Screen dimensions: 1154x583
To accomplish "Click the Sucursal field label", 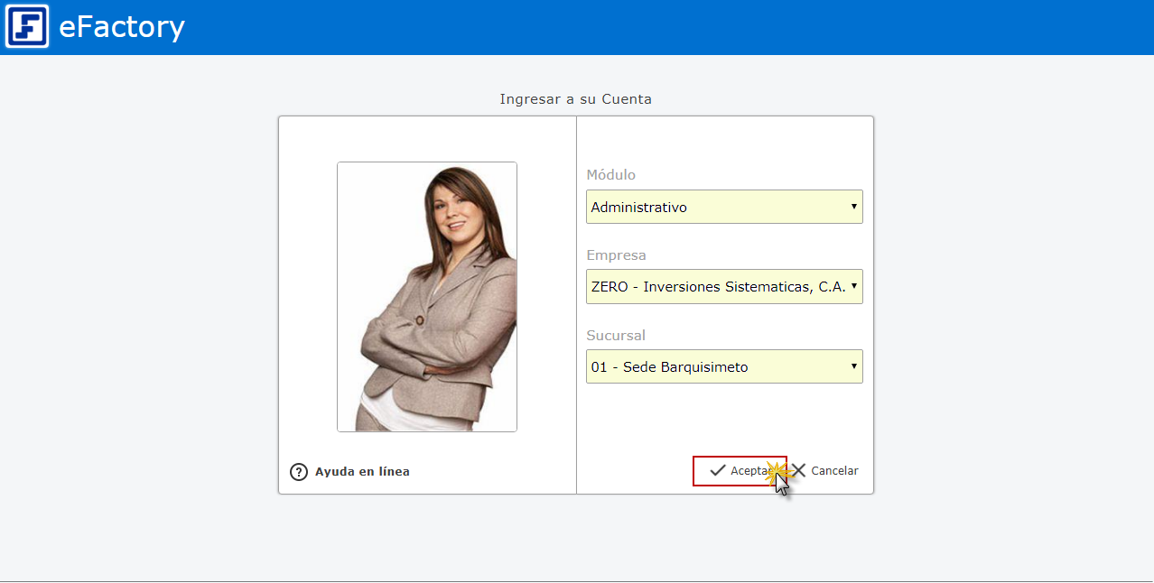I will point(615,336).
